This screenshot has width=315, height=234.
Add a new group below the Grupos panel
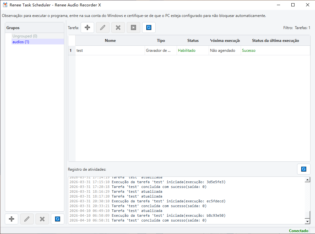pos(12,219)
